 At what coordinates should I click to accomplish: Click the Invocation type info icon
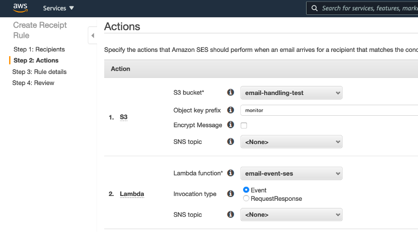(231, 194)
